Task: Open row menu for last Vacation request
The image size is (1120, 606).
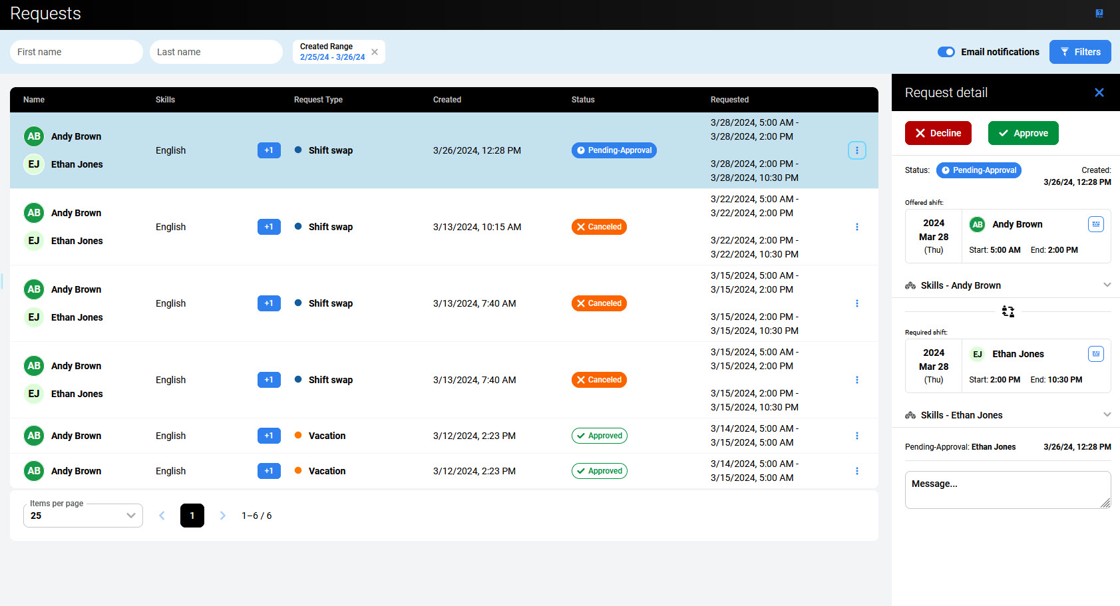Action: point(857,471)
